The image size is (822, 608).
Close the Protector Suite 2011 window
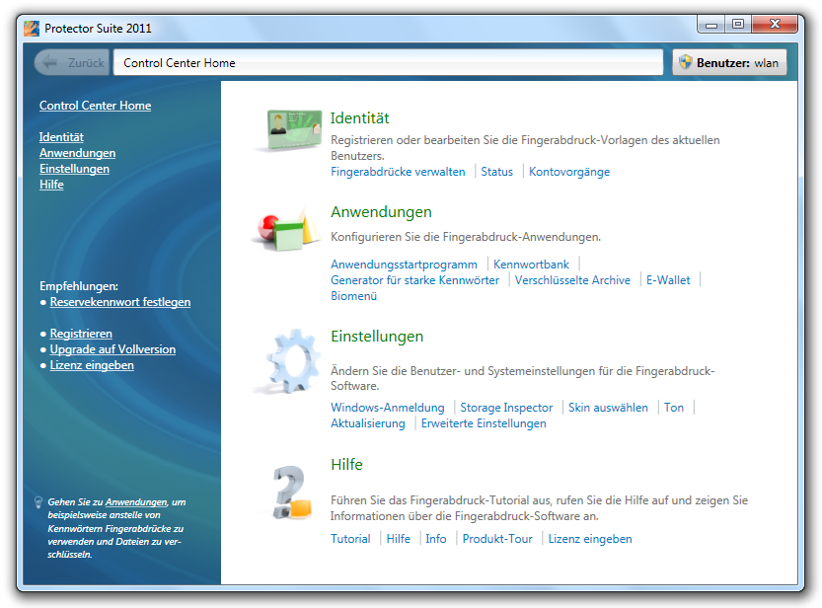[775, 25]
